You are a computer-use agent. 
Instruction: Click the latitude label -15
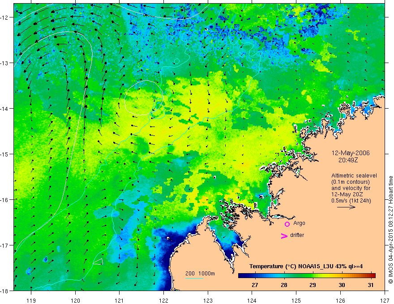pyautogui.click(x=5, y=154)
